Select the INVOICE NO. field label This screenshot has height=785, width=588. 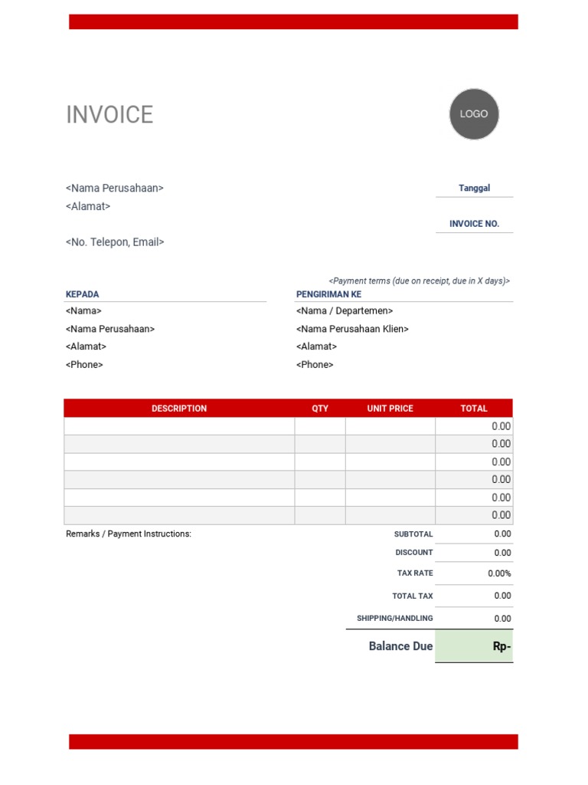tap(474, 224)
